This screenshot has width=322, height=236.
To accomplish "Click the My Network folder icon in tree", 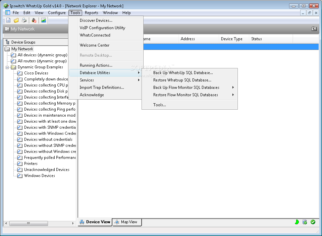I will (x=7, y=49).
